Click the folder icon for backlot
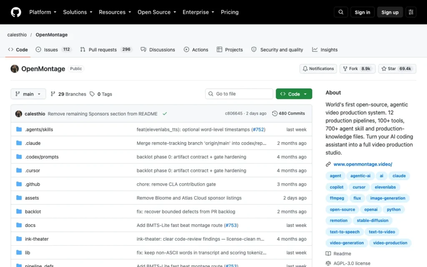The width and height of the screenshot is (427, 267). tap(19, 212)
